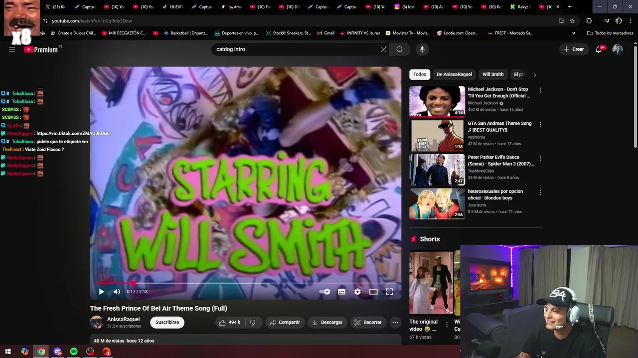Open Chrome media control icon in toolbar
The width and height of the screenshot is (638, 358).
(607, 21)
